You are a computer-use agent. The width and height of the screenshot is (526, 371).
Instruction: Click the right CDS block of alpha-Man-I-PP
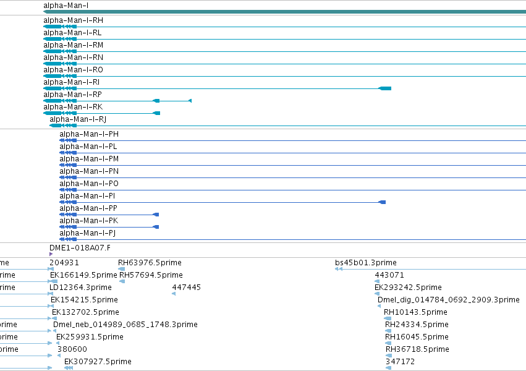click(156, 215)
